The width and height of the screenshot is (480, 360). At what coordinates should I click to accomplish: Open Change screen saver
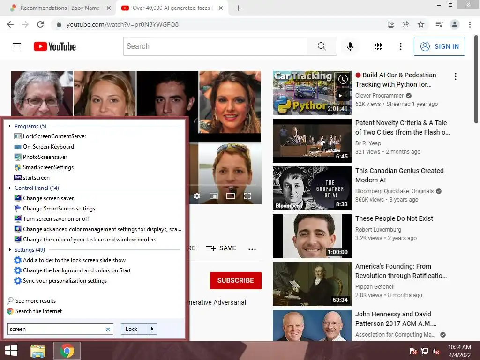coord(48,198)
